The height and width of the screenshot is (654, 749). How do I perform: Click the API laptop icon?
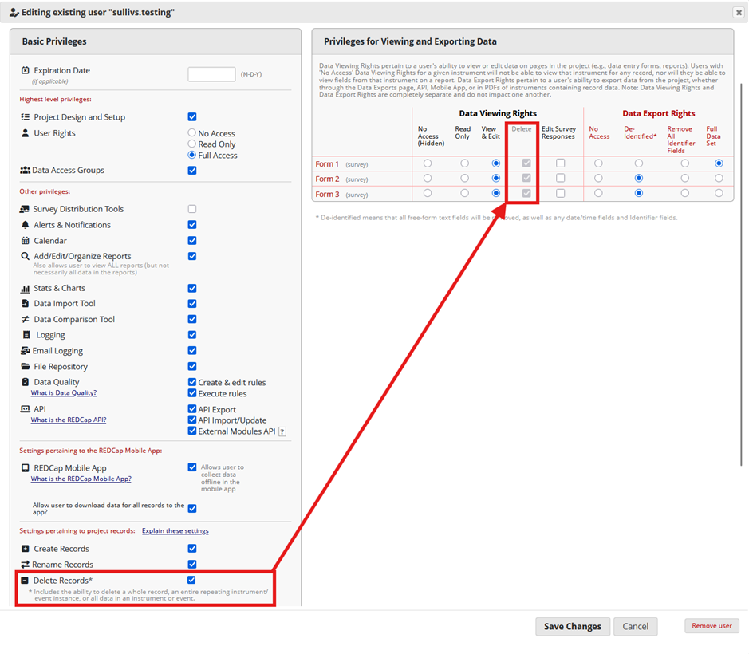tap(26, 409)
